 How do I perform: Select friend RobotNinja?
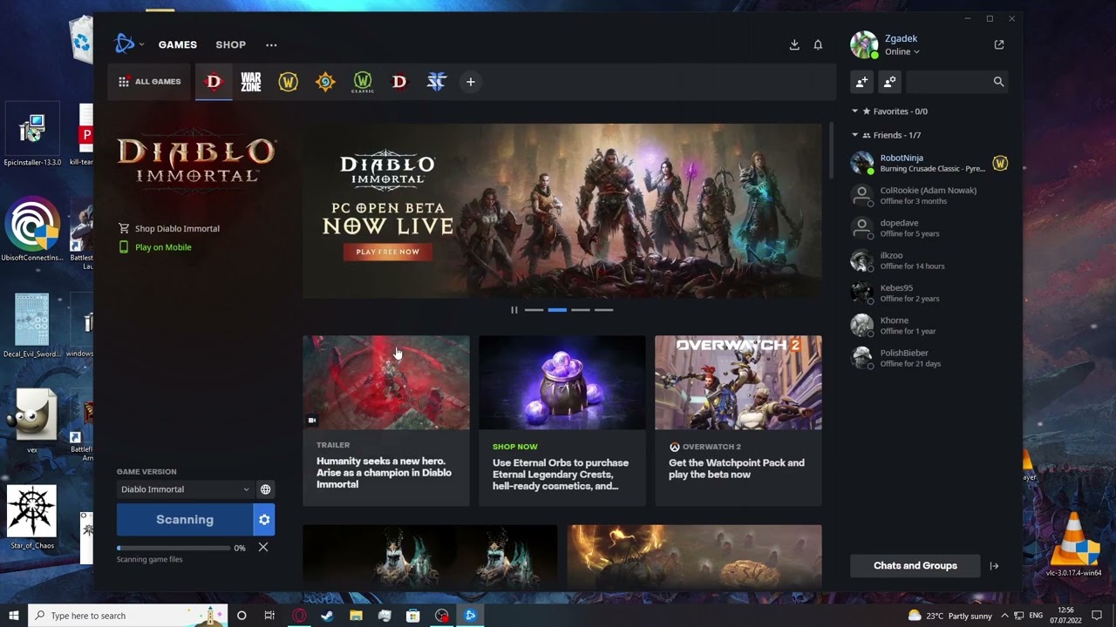929,163
